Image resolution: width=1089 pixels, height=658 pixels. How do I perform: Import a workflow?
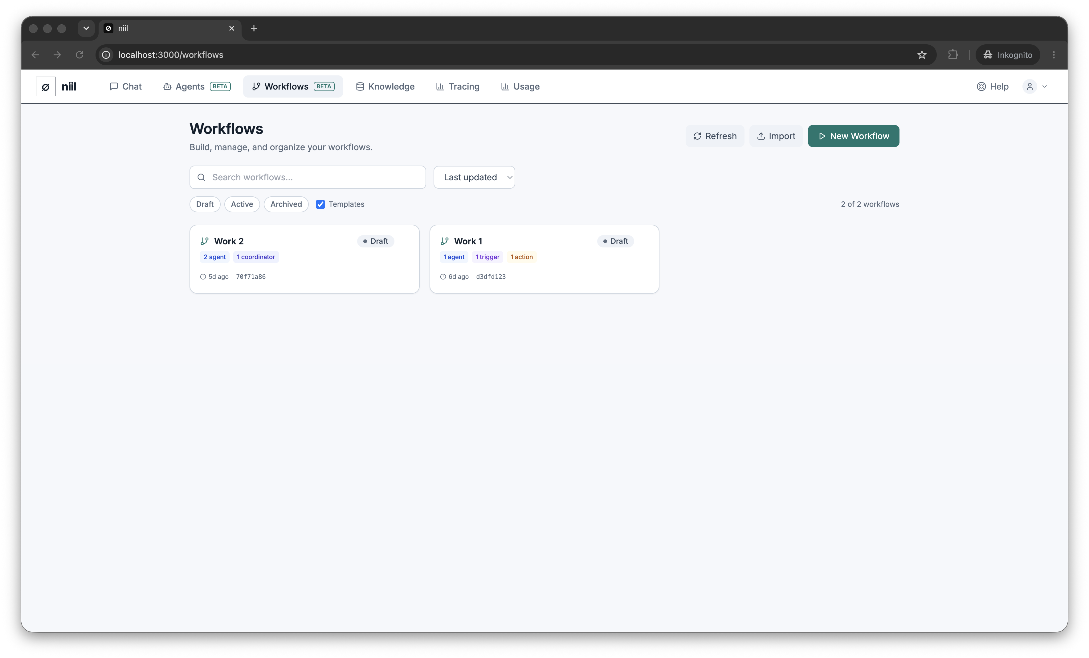click(x=776, y=136)
